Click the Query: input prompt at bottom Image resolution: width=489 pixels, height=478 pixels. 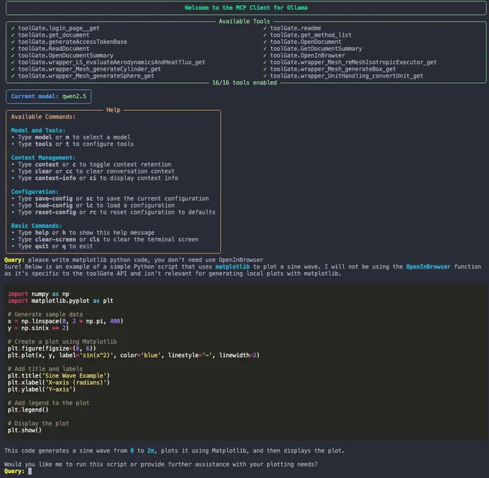coord(18,472)
